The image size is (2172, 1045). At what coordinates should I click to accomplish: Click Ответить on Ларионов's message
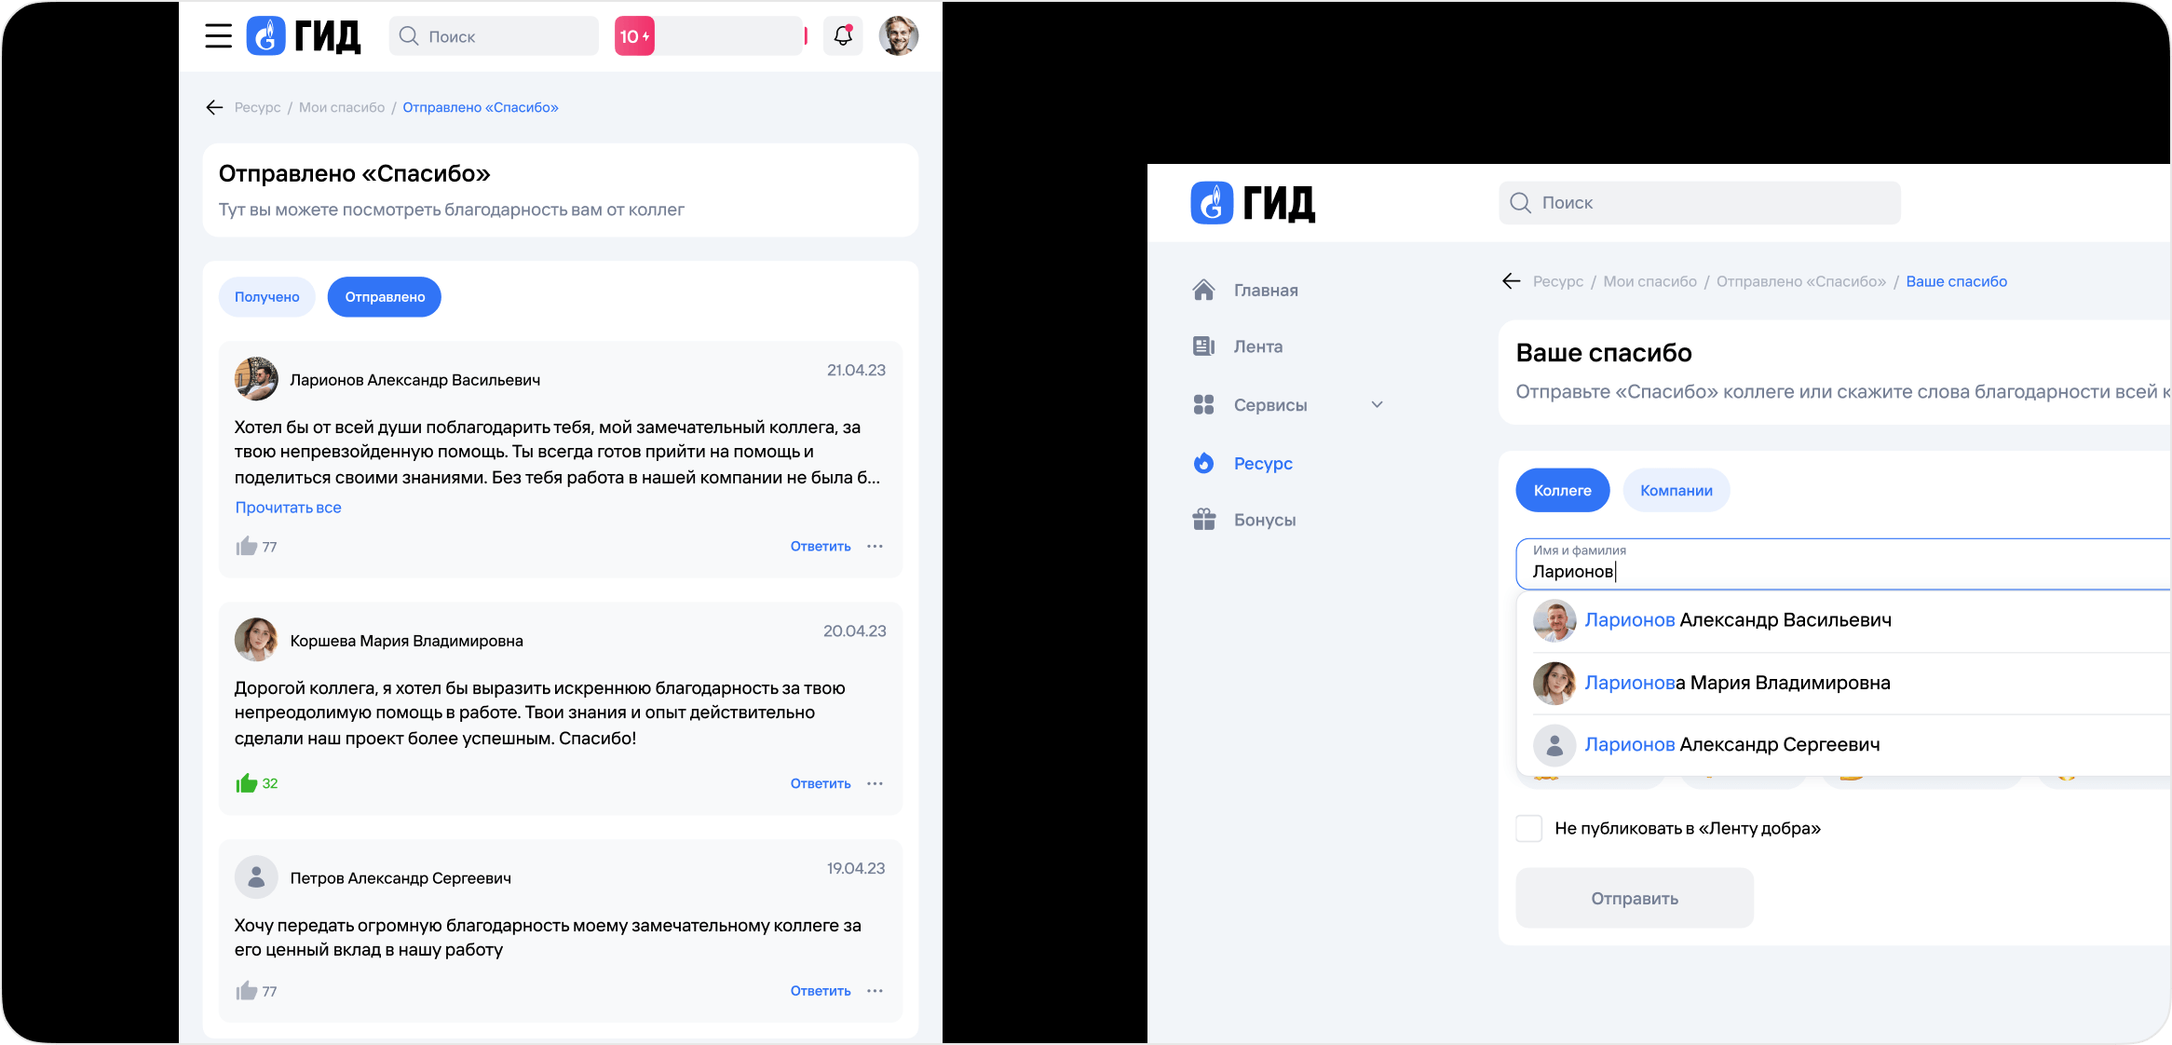[820, 547]
